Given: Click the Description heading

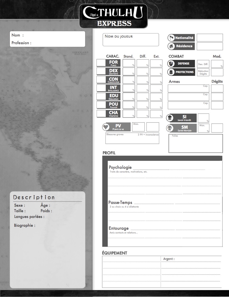Looking at the screenshot, I should click(34, 197).
